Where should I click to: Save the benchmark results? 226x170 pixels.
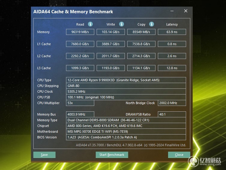pyautogui.click(x=44, y=155)
